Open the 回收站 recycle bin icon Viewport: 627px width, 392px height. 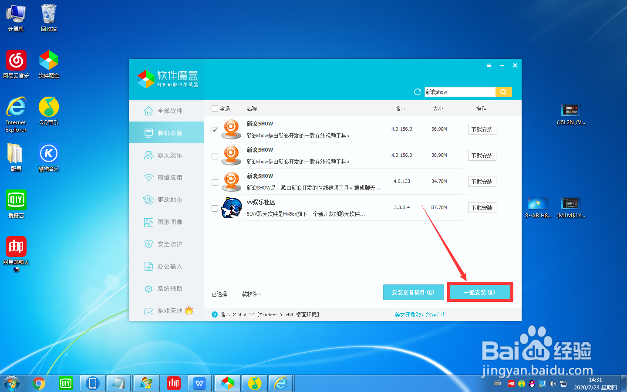(x=49, y=18)
